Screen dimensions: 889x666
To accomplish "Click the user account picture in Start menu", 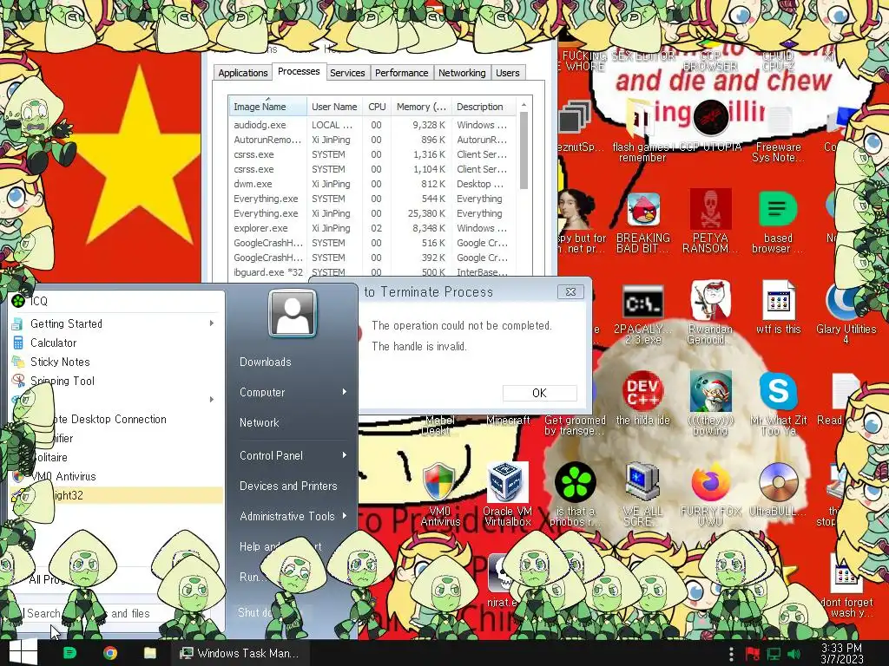I will coord(293,313).
